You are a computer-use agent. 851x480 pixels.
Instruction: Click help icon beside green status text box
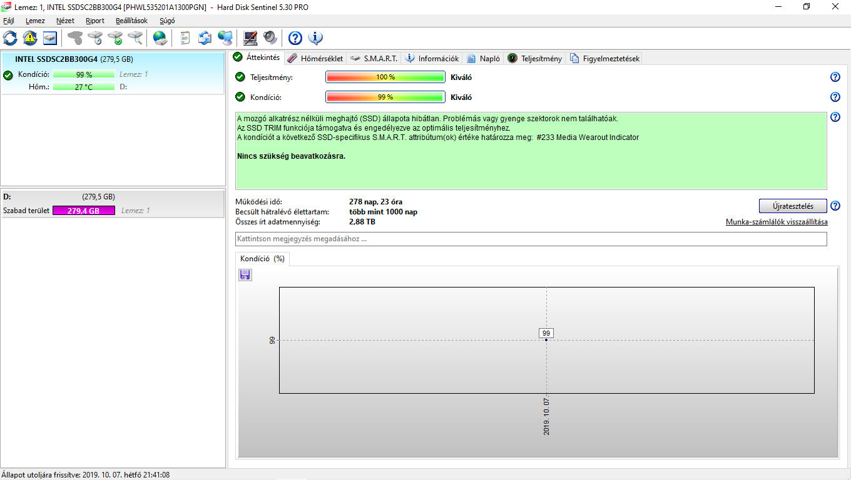tap(835, 117)
